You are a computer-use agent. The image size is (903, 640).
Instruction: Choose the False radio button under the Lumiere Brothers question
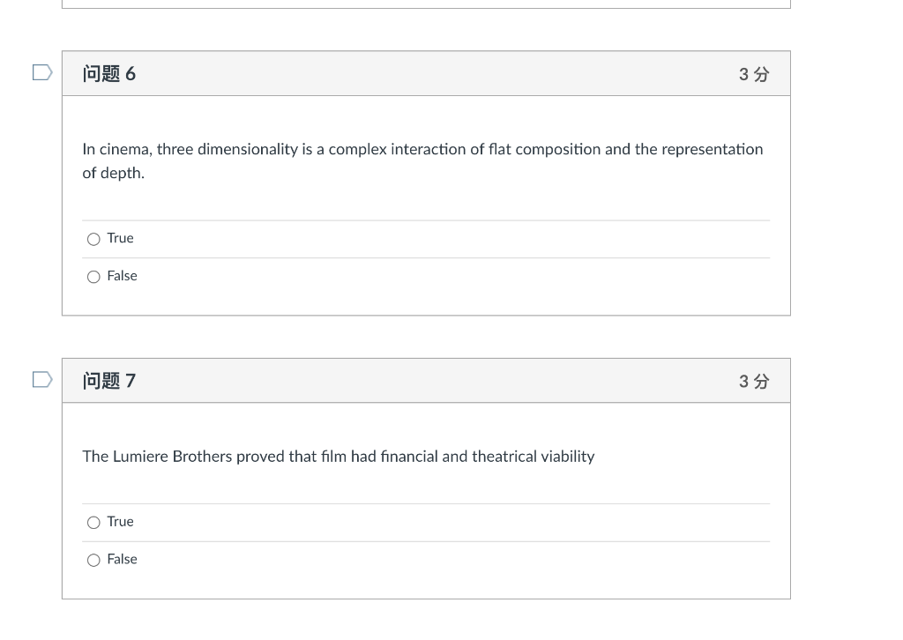click(93, 560)
